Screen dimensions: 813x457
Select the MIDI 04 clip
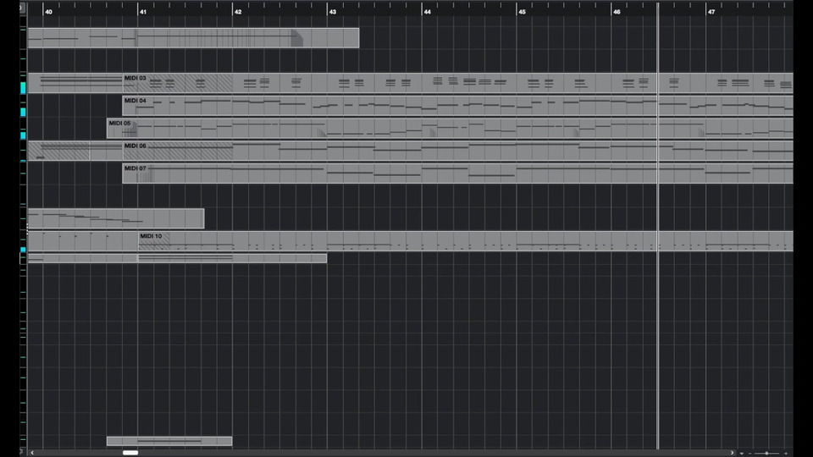pyautogui.click(x=458, y=106)
